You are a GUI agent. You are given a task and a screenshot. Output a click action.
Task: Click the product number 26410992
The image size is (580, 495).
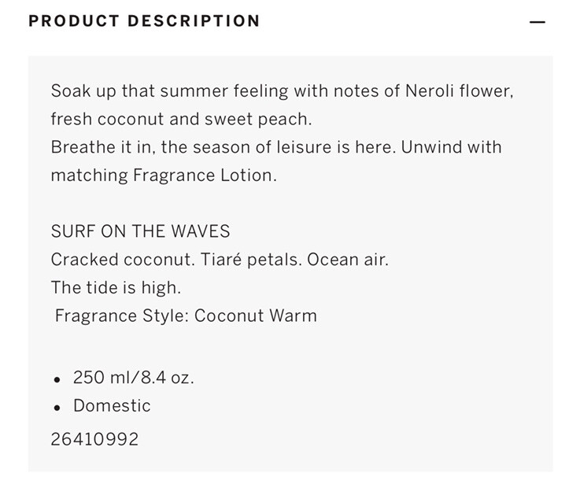(94, 439)
